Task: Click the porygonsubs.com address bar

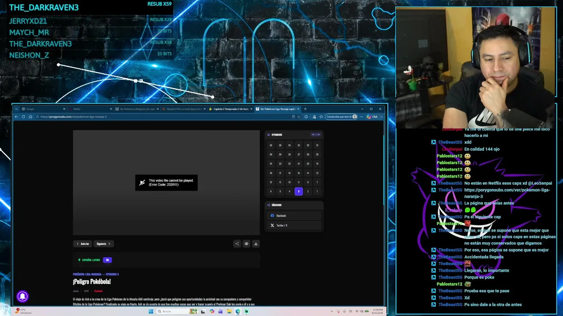Action: 163,117
